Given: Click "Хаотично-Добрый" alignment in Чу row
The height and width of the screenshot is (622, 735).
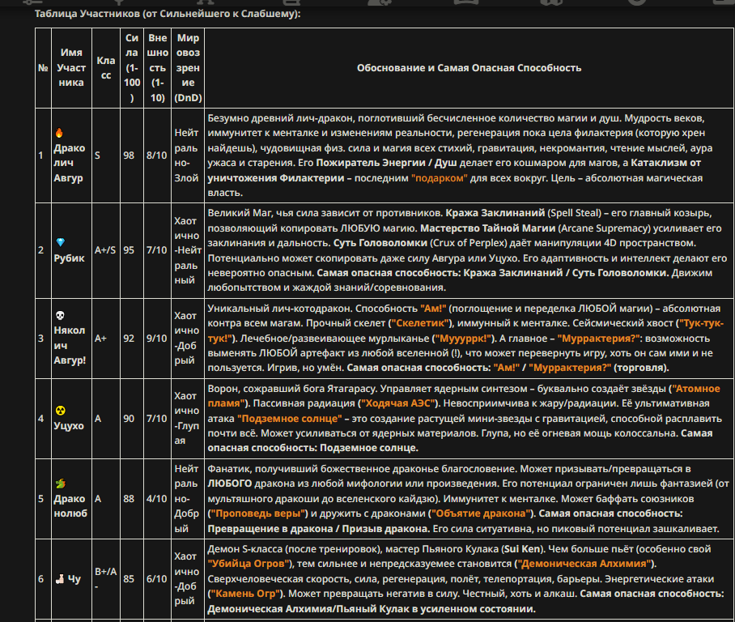Looking at the screenshot, I should pos(187,579).
